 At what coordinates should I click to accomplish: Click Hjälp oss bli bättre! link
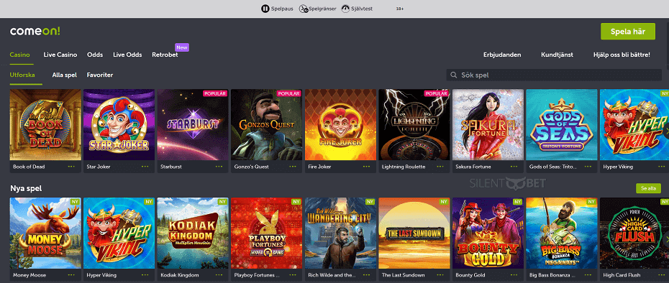(622, 55)
